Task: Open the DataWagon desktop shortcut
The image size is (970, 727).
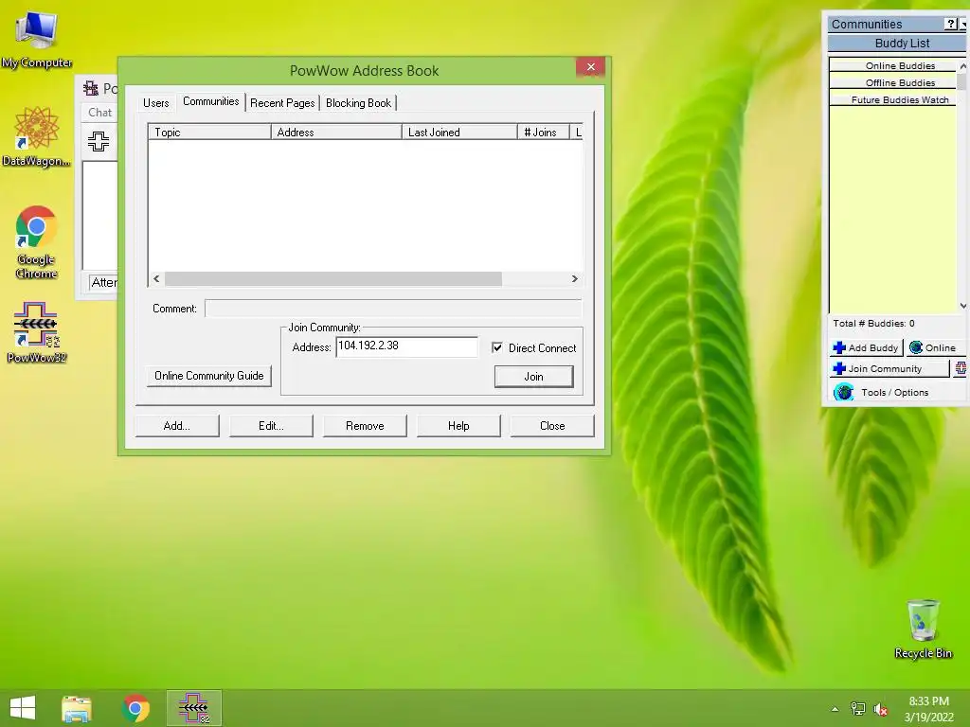Action: click(37, 136)
